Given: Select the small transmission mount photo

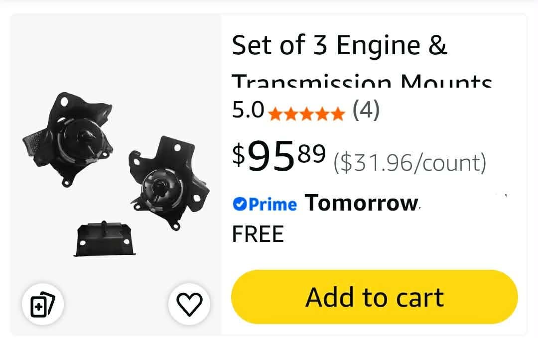Looking at the screenshot, I should coord(104,239).
